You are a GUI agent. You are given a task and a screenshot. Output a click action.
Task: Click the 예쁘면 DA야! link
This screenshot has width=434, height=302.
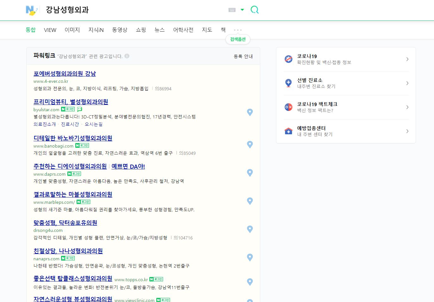[128, 166]
